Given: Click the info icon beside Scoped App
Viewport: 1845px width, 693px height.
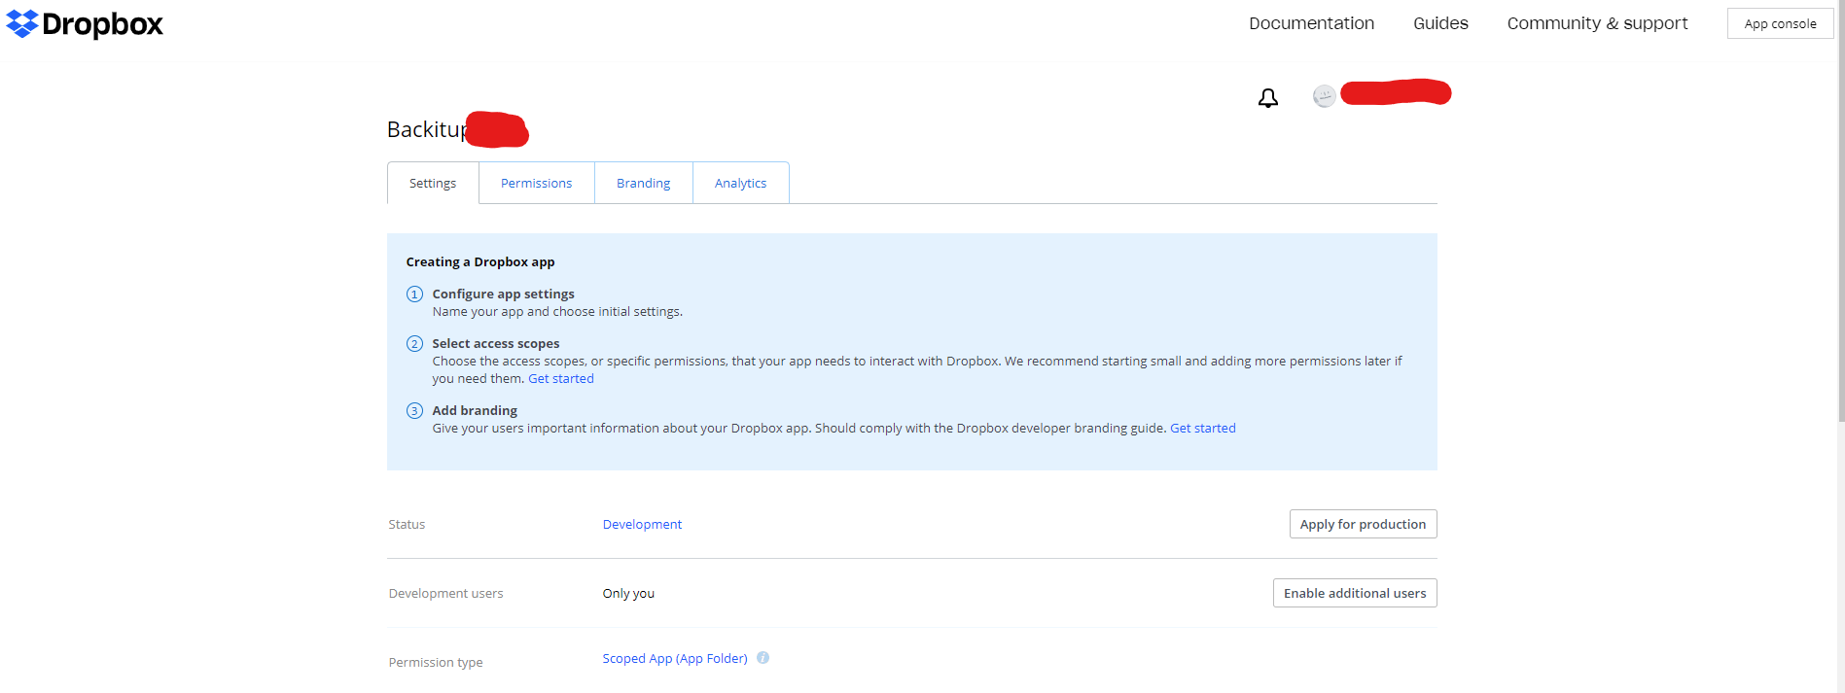Looking at the screenshot, I should (x=763, y=658).
